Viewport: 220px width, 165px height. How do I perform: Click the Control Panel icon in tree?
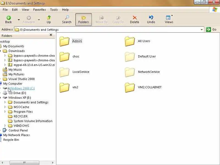pos(5,130)
